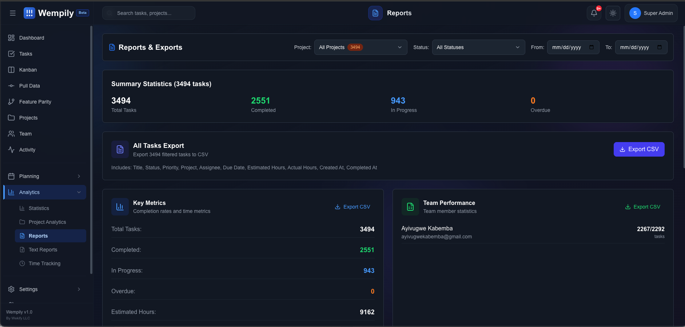
Task: Expand the Settings section
Action: (44, 289)
